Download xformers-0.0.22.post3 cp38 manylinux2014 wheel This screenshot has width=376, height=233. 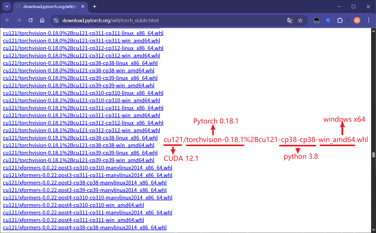85,183
